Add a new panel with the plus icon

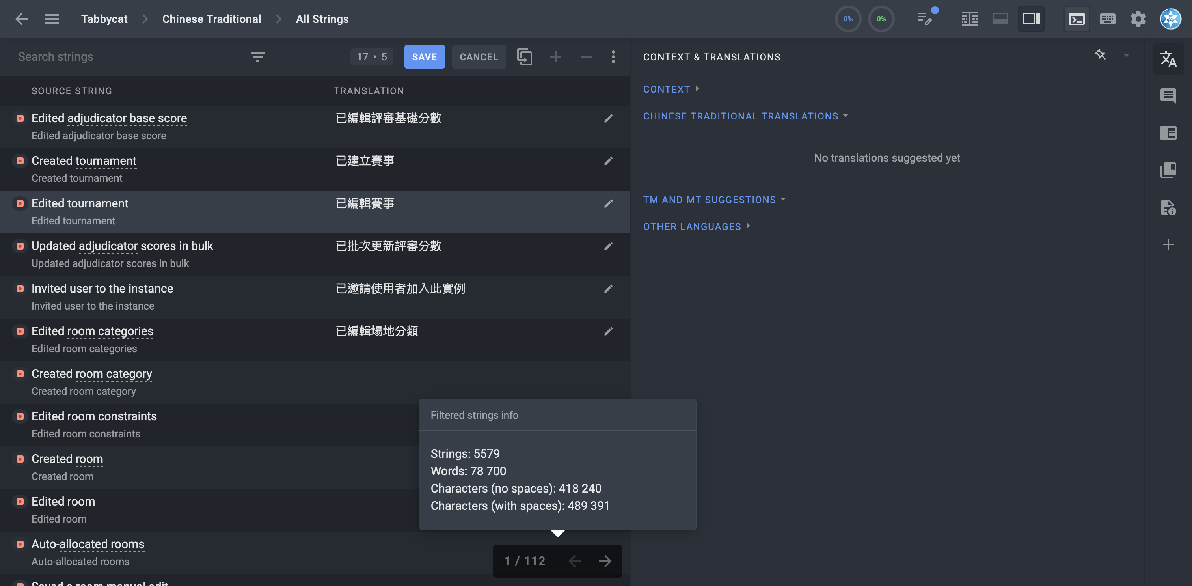coord(1168,244)
